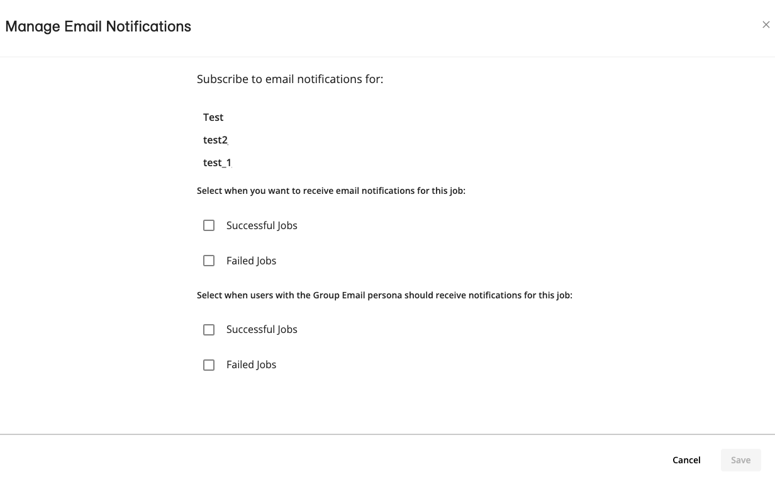Viewport: 775px width, 479px height.
Task: Click the Group Email persona instruction text
Action: (384, 295)
